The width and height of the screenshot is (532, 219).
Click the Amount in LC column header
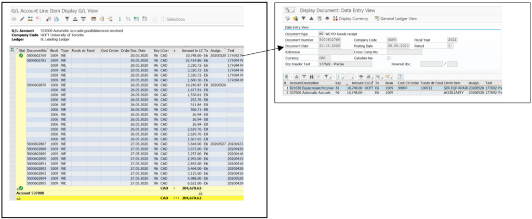point(192,50)
